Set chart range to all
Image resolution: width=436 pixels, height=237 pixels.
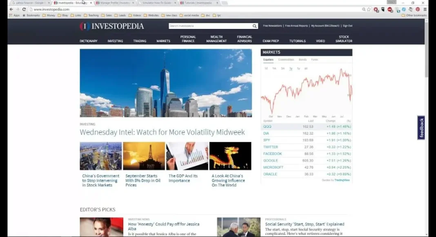click(306, 68)
